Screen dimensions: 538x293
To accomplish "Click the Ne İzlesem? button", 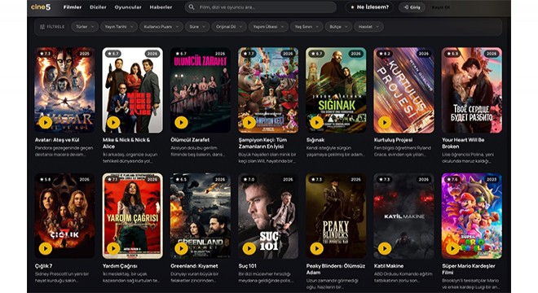I will (x=369, y=7).
